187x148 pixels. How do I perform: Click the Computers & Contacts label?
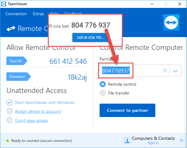pyautogui.click(x=153, y=138)
